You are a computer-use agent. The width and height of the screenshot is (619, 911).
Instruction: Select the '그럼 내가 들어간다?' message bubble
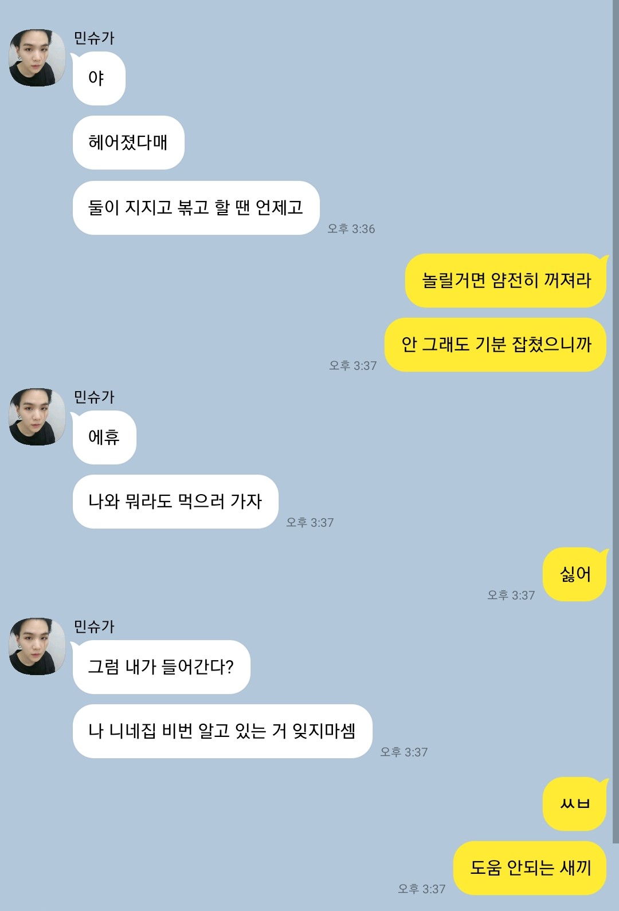(161, 667)
